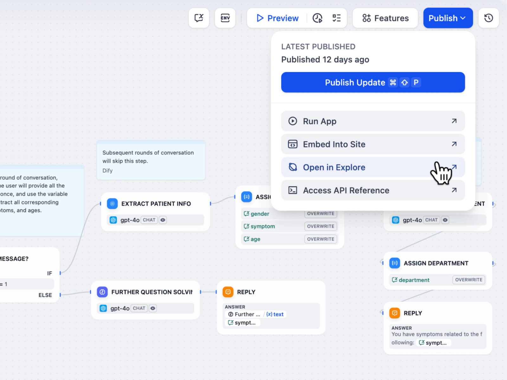Start Preview of the workflow
507x380 pixels.
[278, 18]
